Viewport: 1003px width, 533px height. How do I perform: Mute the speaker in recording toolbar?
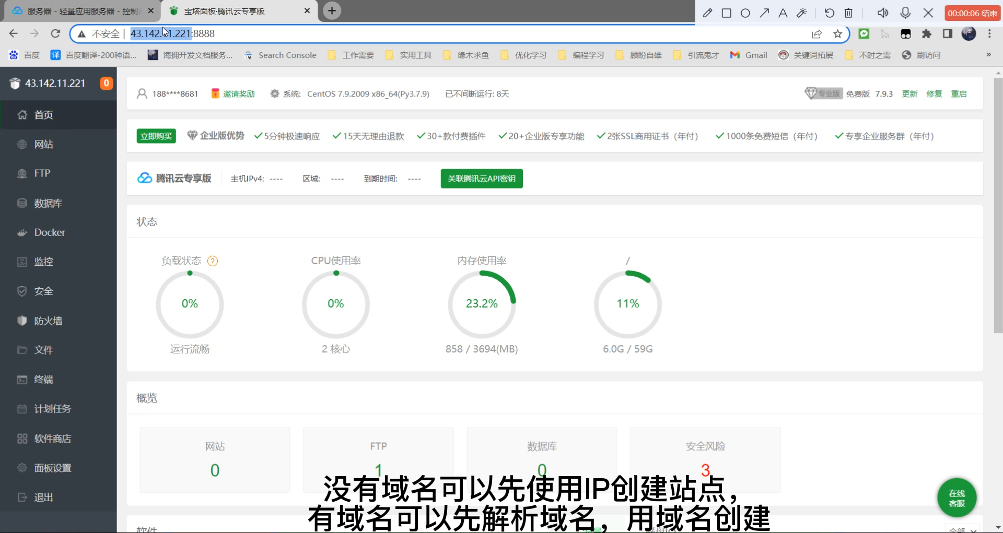pos(883,13)
